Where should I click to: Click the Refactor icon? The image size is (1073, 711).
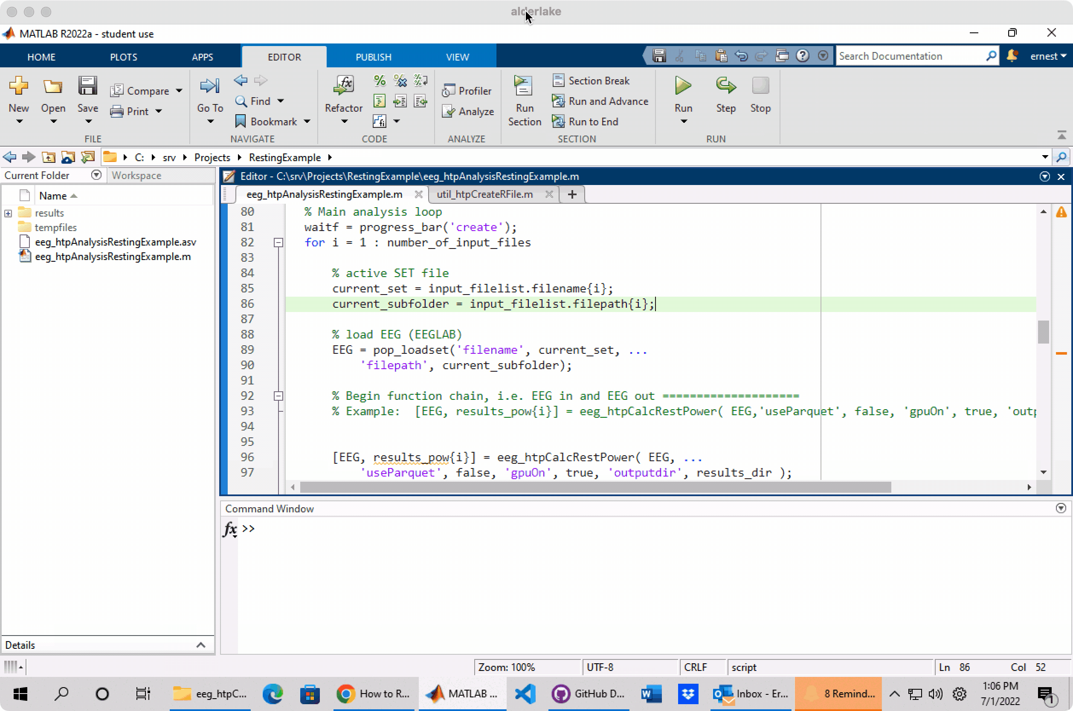(343, 86)
